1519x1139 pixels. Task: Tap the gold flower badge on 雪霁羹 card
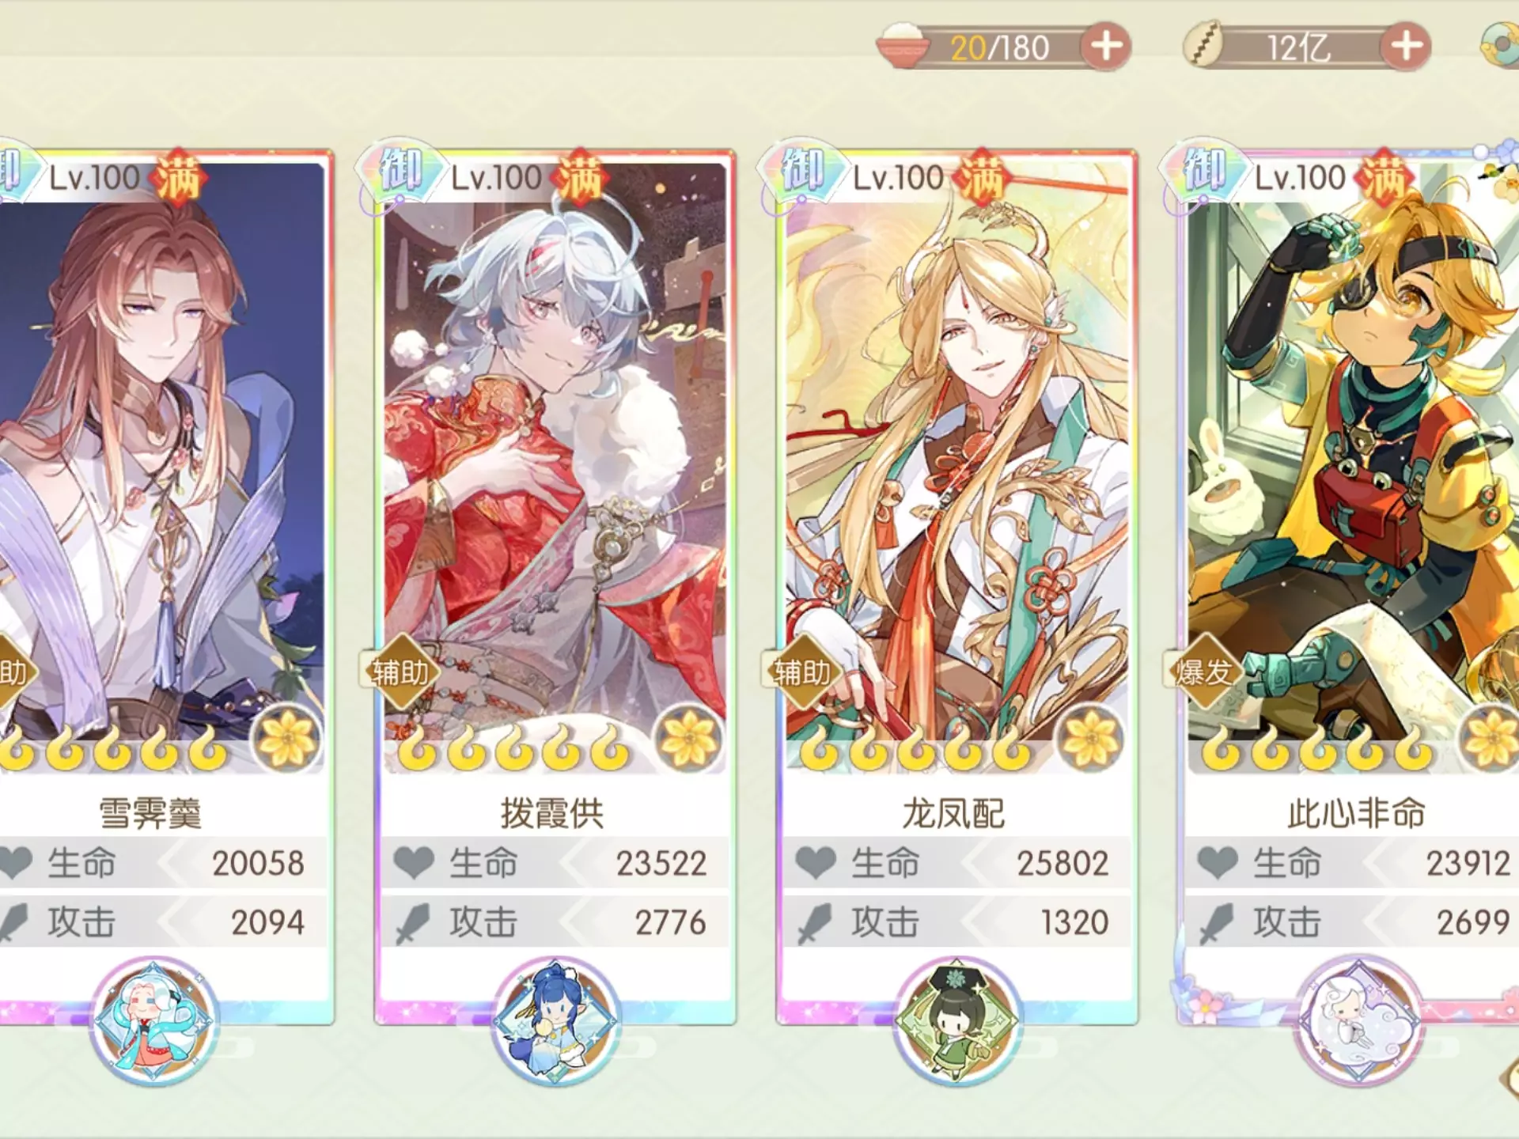[x=286, y=739]
